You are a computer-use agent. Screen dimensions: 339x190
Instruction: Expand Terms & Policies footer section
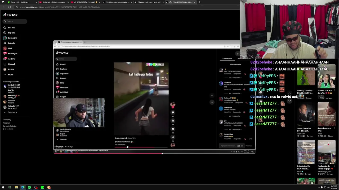click(x=10, y=126)
